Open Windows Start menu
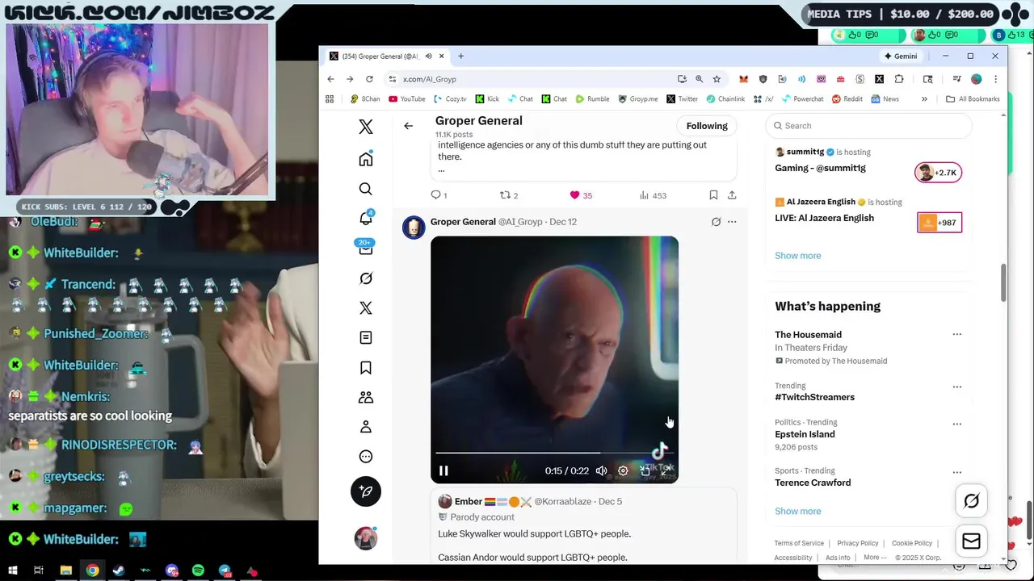This screenshot has width=1034, height=581. [x=12, y=571]
